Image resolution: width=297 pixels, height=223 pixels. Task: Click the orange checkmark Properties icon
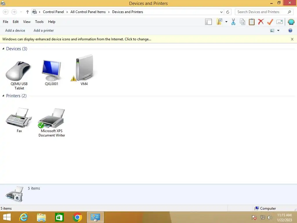[x=270, y=22]
